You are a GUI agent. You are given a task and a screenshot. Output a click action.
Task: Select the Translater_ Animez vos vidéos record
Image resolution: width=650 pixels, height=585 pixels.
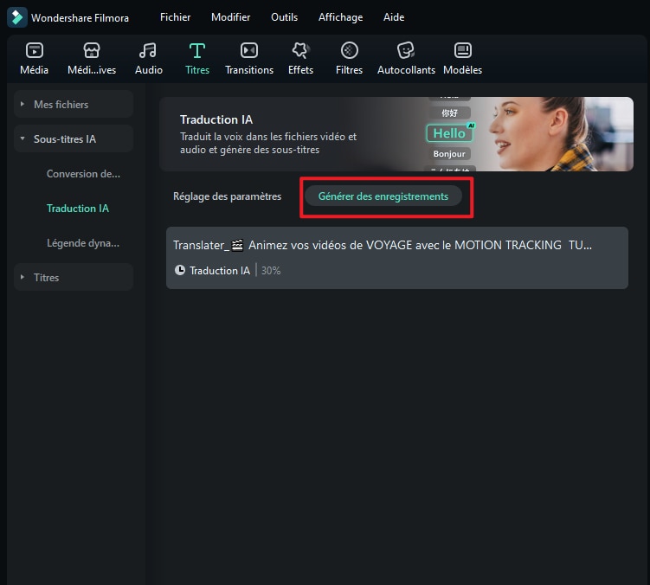(397, 258)
